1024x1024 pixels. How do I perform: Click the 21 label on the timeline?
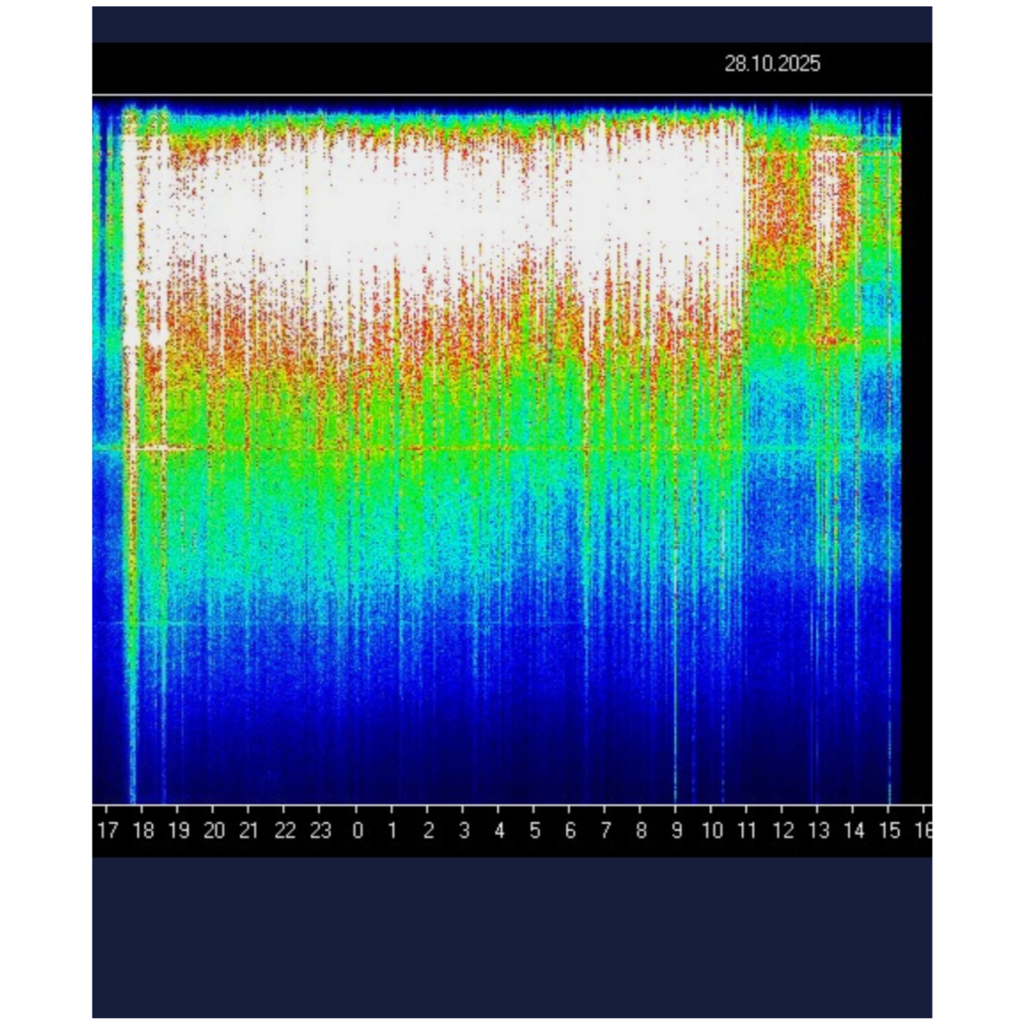(249, 831)
